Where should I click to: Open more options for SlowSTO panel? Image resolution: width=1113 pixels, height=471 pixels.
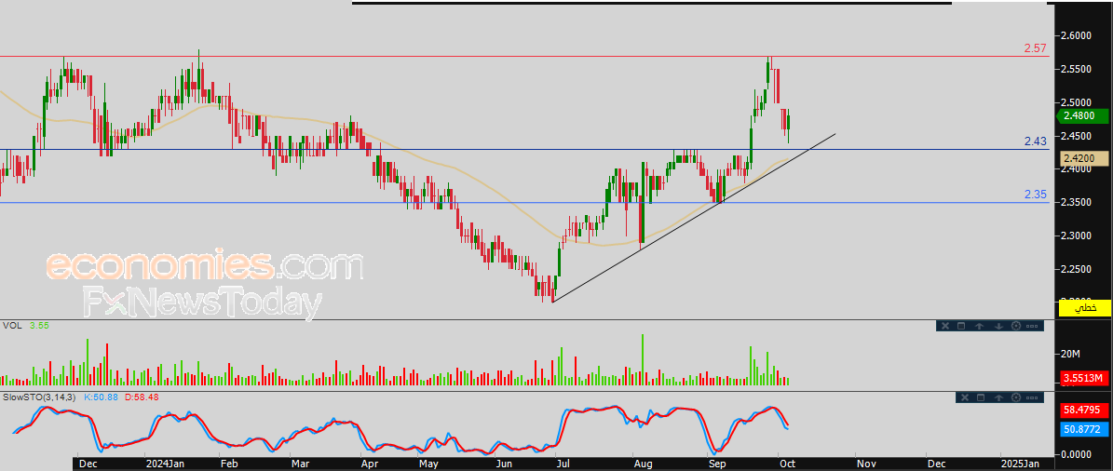click(x=1032, y=398)
